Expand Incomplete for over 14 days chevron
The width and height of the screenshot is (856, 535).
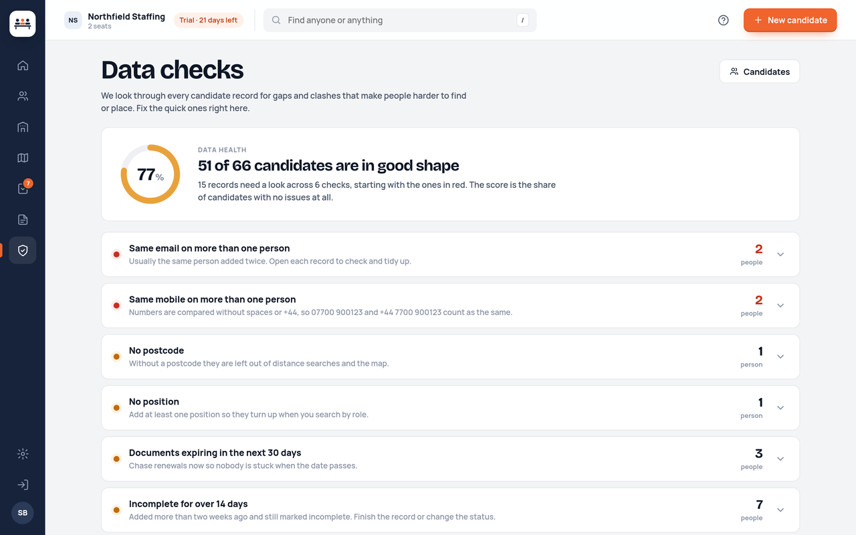(780, 510)
